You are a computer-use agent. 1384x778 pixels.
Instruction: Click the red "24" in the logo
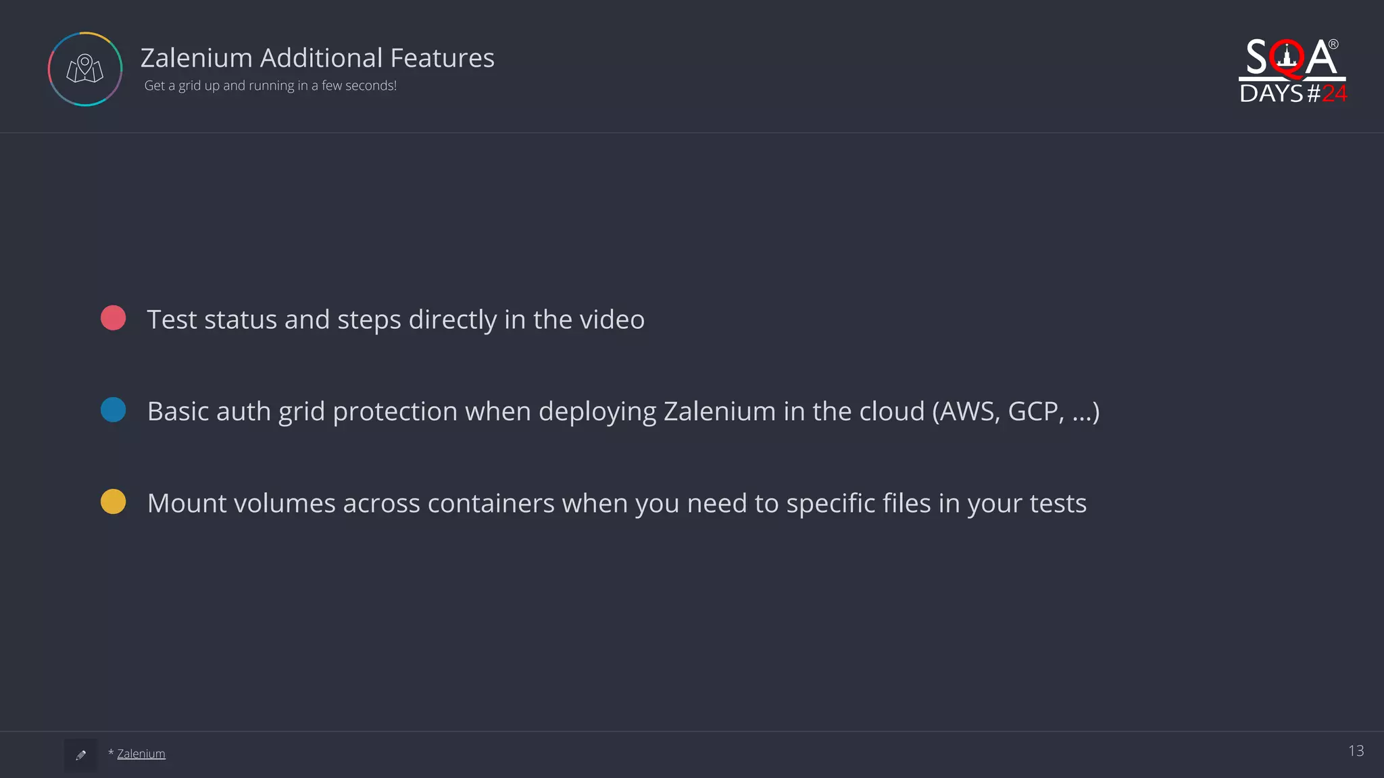click(x=1334, y=93)
